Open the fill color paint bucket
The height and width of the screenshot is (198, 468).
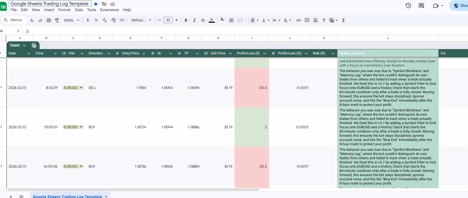[x=222, y=20]
